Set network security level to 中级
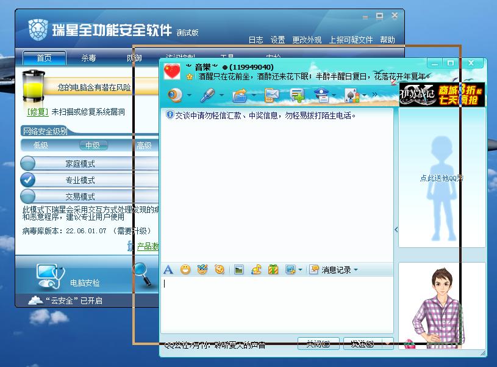Image resolution: width=497 pixels, height=367 pixels. [93, 146]
